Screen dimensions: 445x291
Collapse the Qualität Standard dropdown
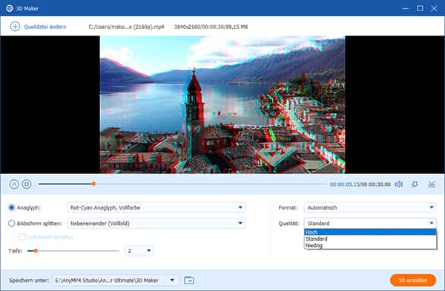(x=370, y=224)
